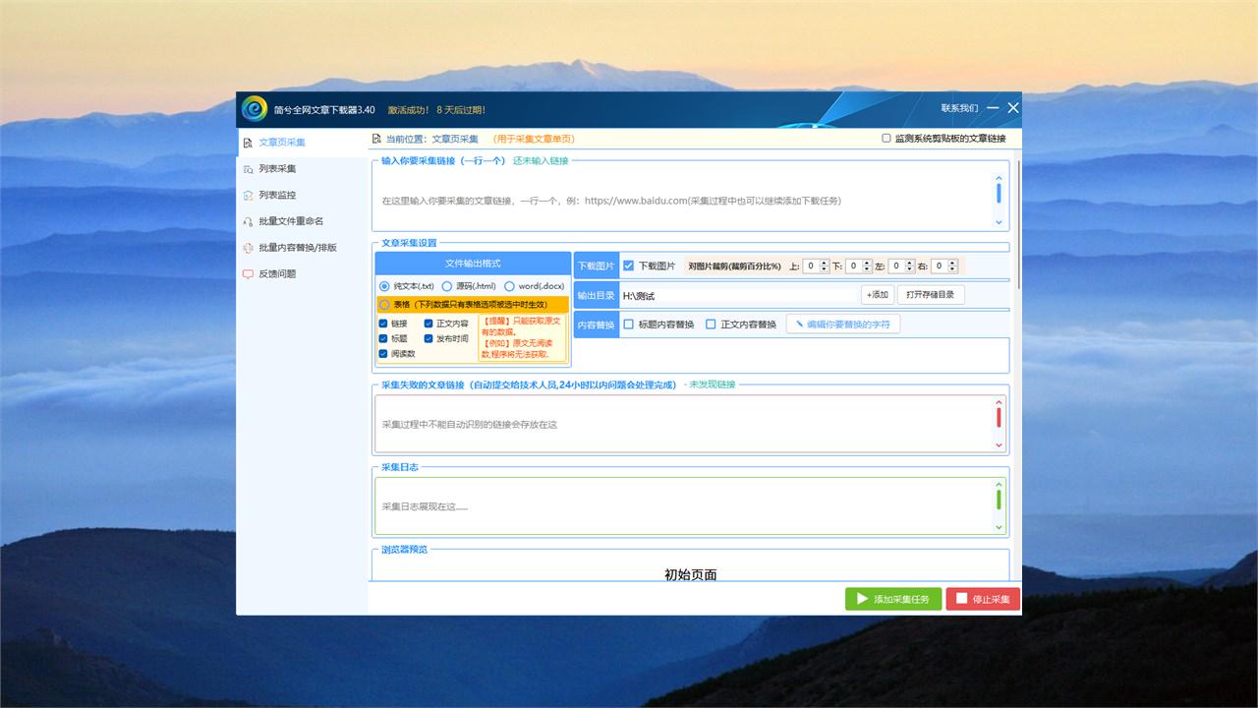Click the 输出目录 path field
Viewport: 1258px width, 708px height.
(x=737, y=295)
